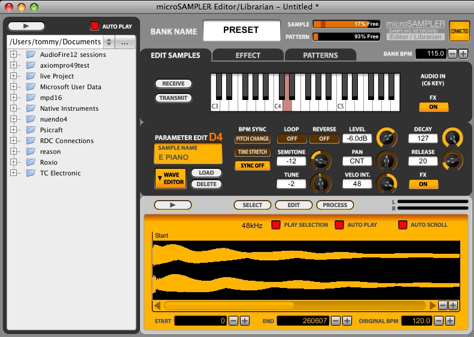Click the LEVEL knob
Screen dimensions: 474x337
coord(387,138)
